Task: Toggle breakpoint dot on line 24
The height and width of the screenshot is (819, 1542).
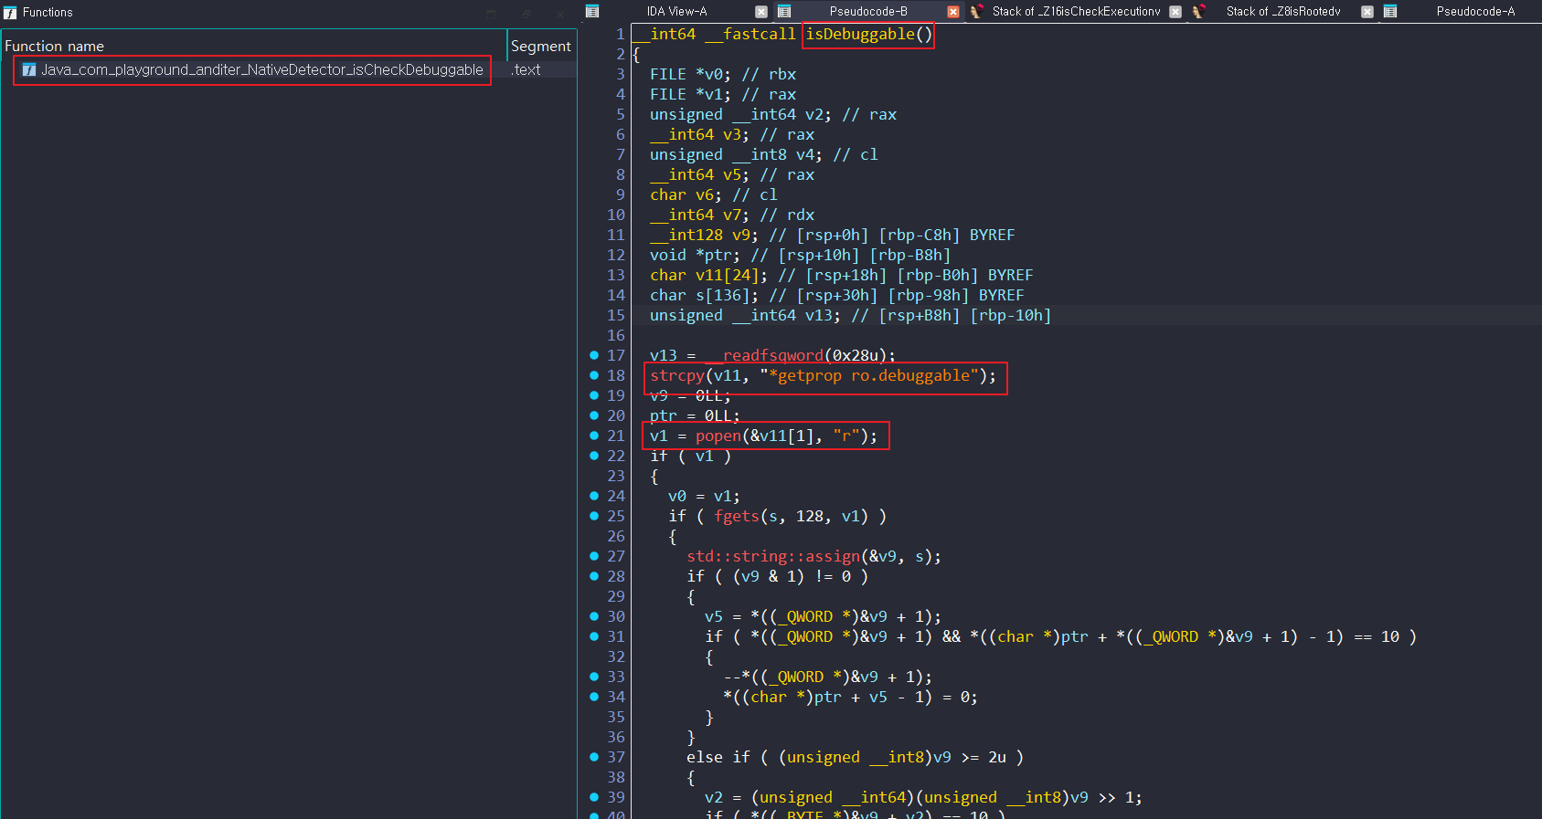Action: click(594, 496)
